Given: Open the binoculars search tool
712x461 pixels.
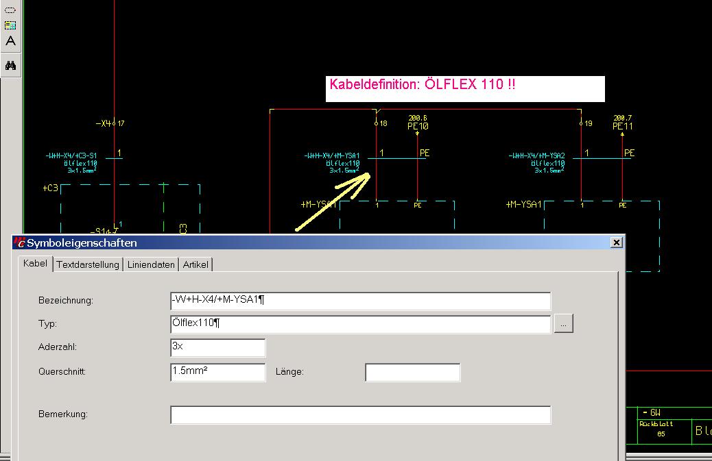Looking at the screenshot, I should [x=10, y=65].
